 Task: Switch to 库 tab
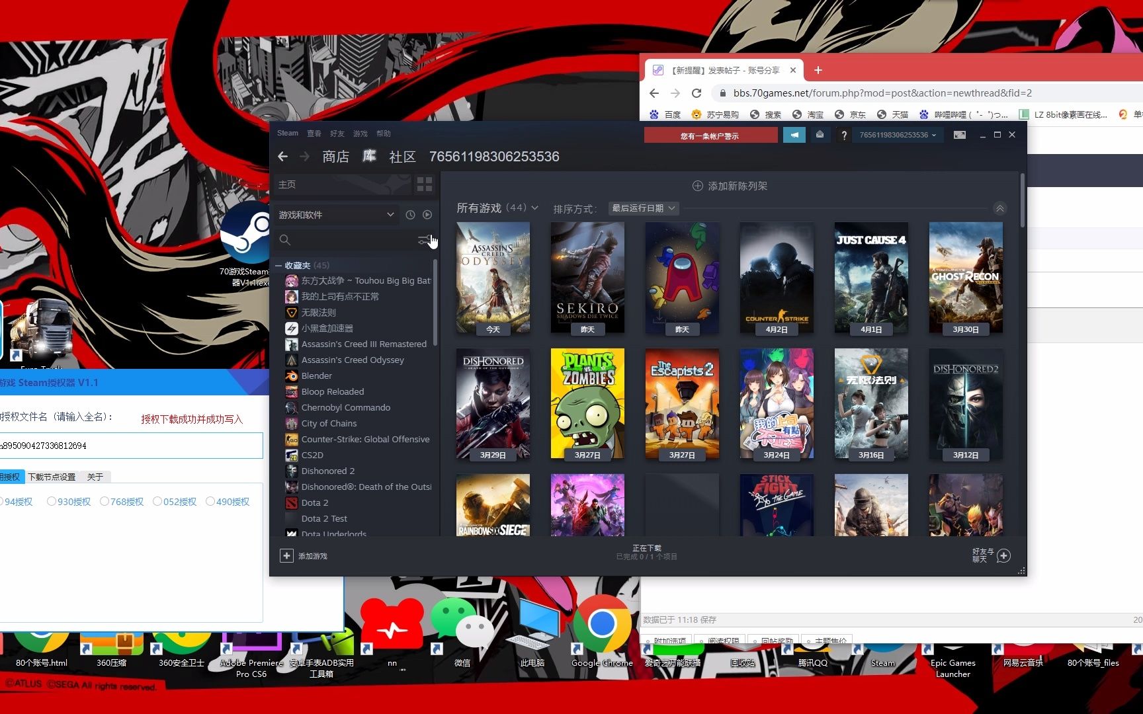[x=369, y=156]
